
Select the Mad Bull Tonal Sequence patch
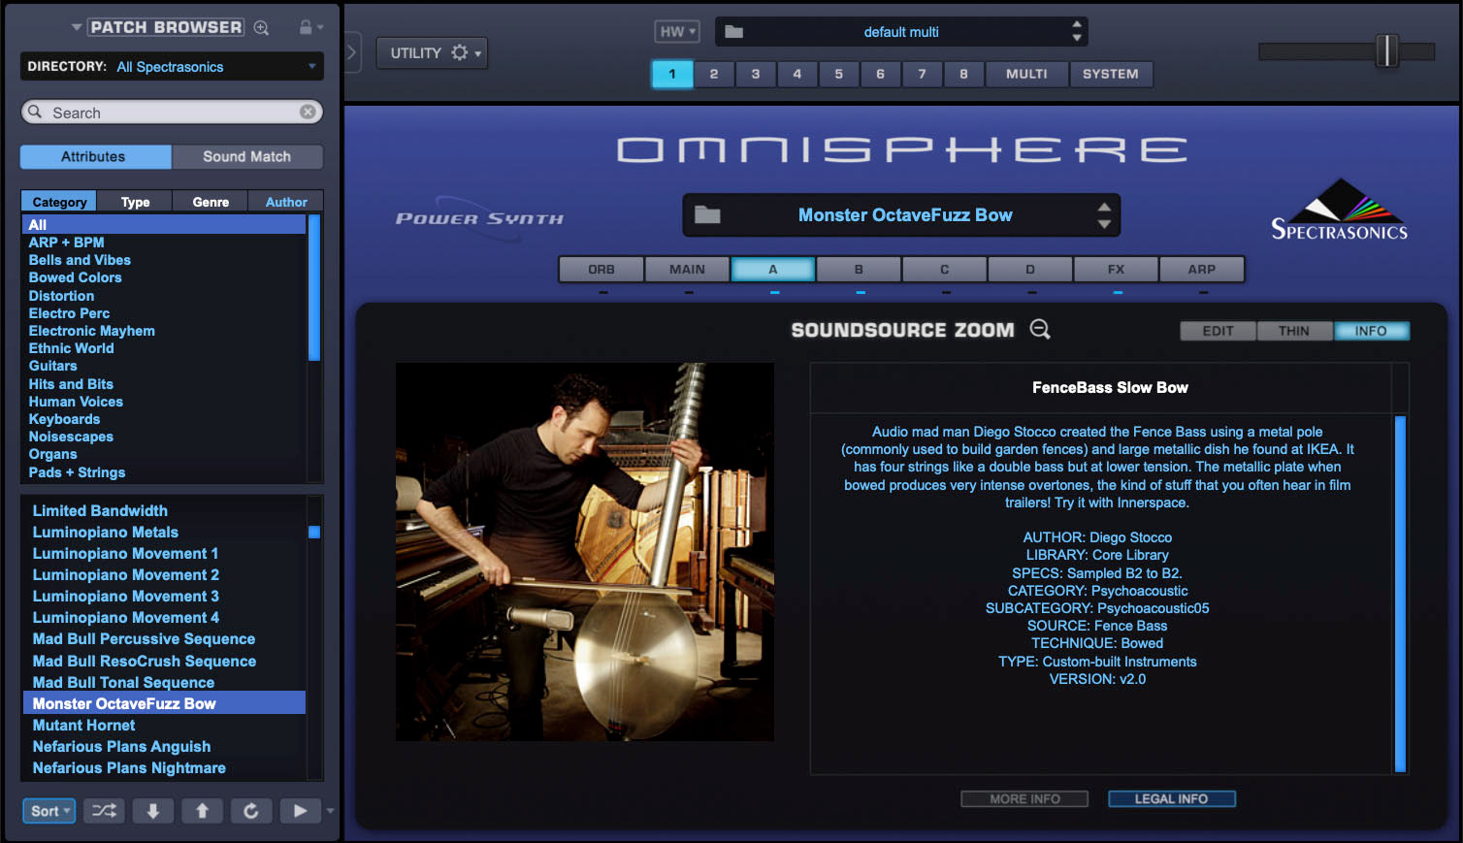(123, 682)
